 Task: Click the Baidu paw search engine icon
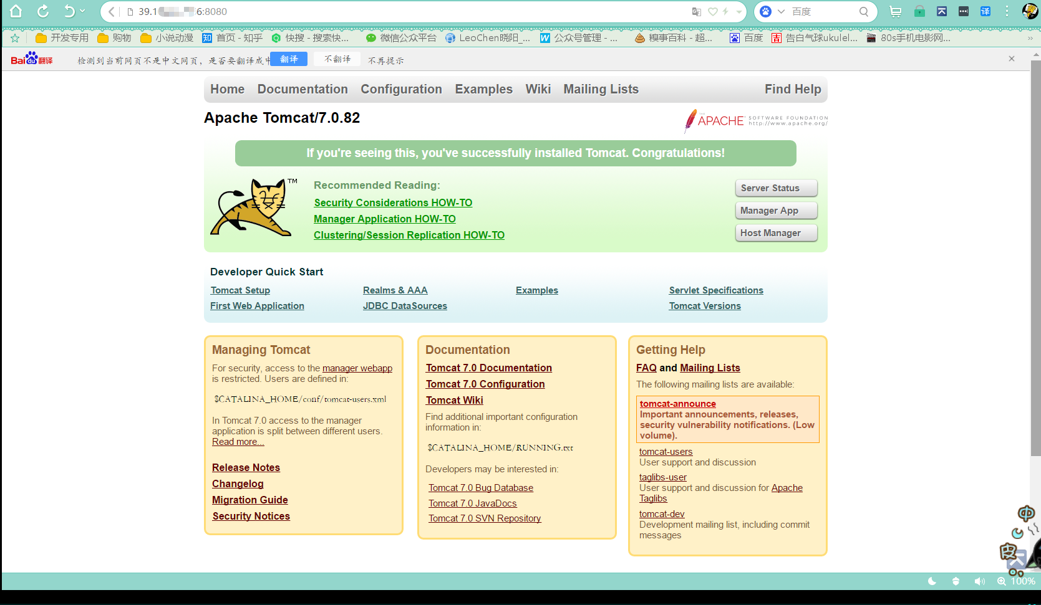pyautogui.click(x=765, y=11)
